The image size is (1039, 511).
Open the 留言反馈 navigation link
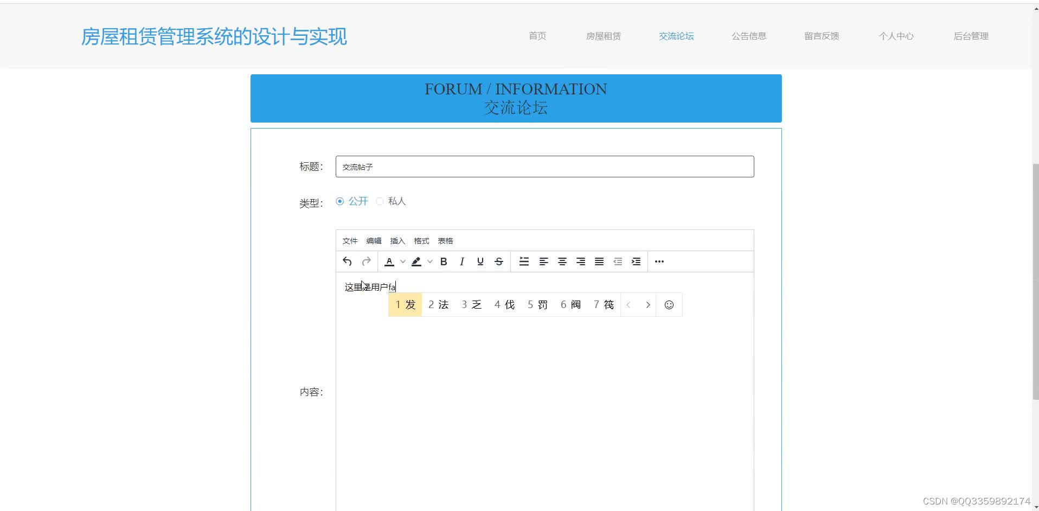[822, 36]
